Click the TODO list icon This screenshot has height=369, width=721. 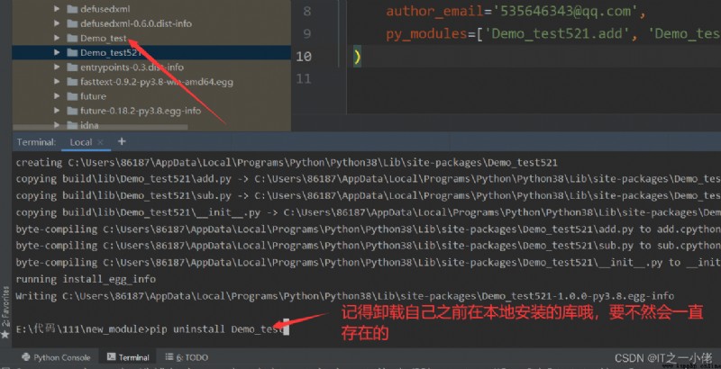coord(169,357)
